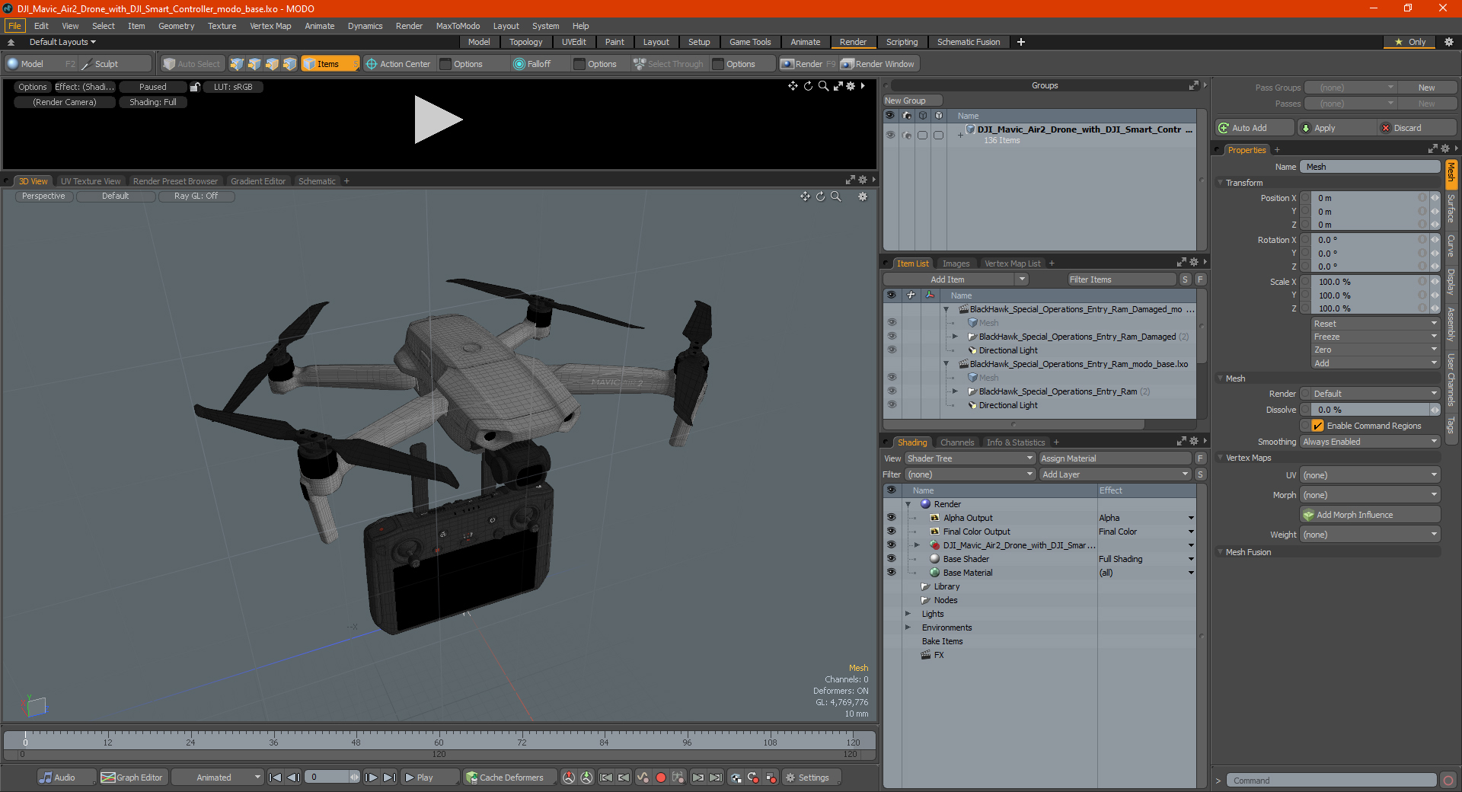Open layout settings gear at top right
Screen dimensions: 1462x792
tap(1448, 42)
